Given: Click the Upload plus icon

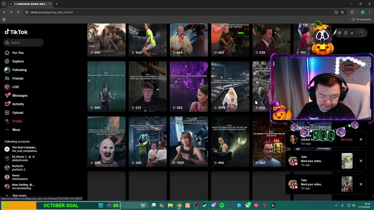Looking at the screenshot, I should tap(7, 113).
